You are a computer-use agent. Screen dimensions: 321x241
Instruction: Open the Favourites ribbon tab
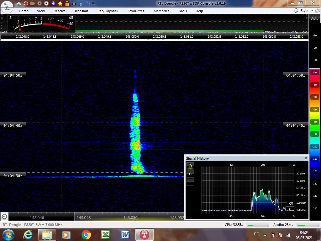coord(136,11)
